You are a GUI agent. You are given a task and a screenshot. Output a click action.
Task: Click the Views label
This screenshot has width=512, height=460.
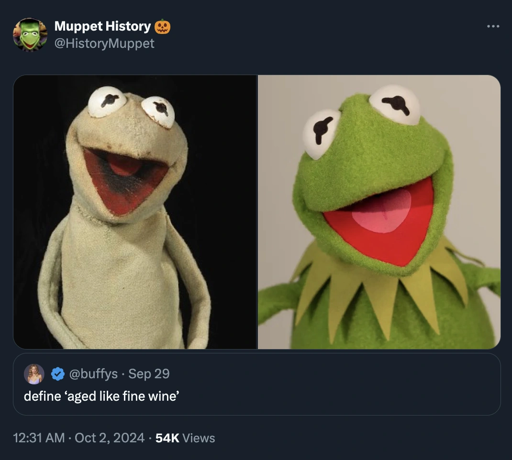199,438
